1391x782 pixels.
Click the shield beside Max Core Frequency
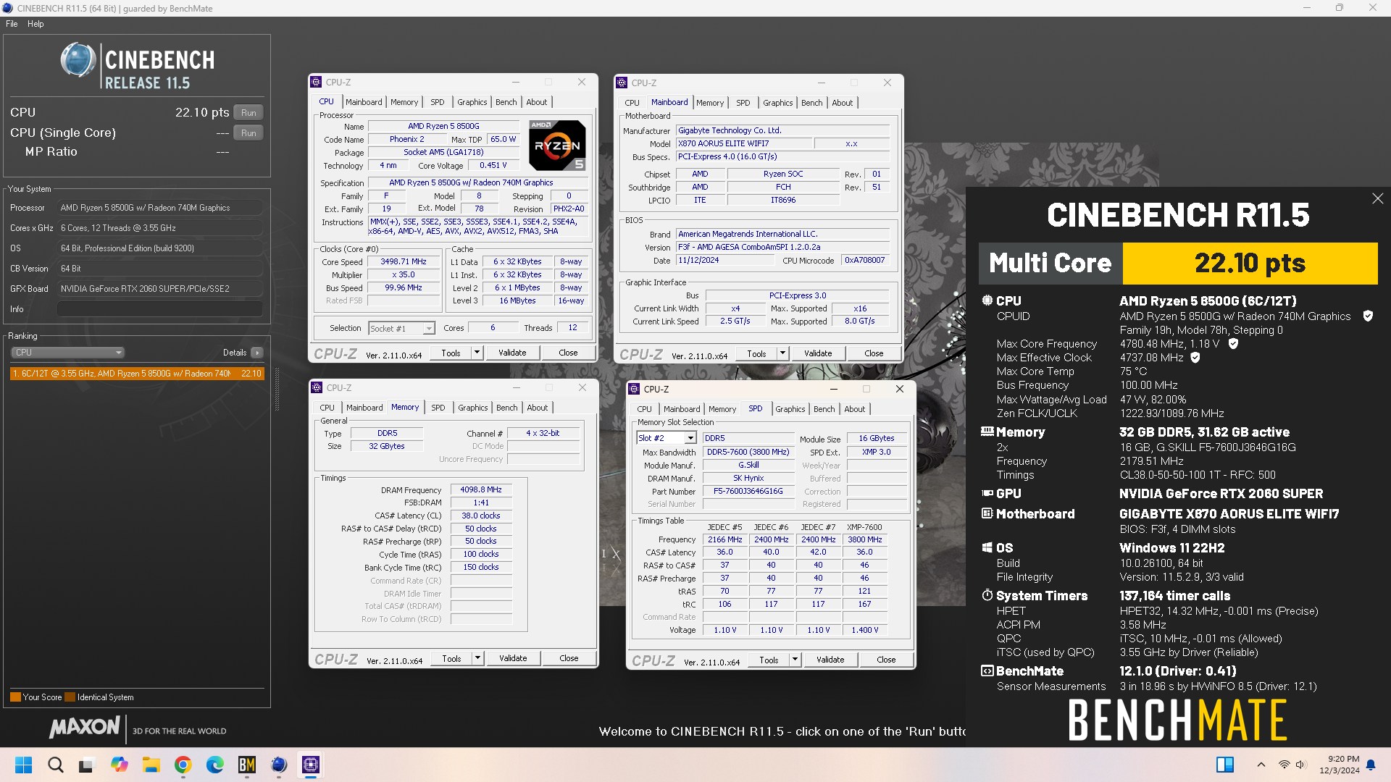tap(1233, 343)
